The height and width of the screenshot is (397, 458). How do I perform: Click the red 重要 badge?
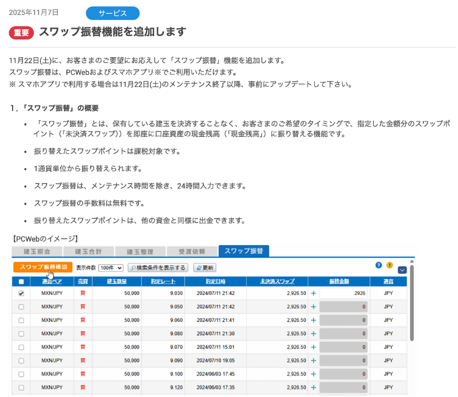(x=21, y=33)
